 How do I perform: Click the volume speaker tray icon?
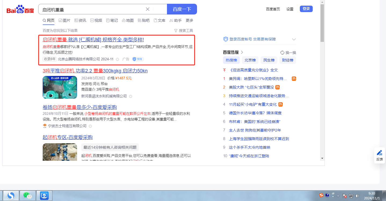(357, 196)
